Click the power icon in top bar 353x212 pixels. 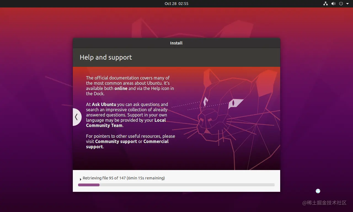(341, 4)
